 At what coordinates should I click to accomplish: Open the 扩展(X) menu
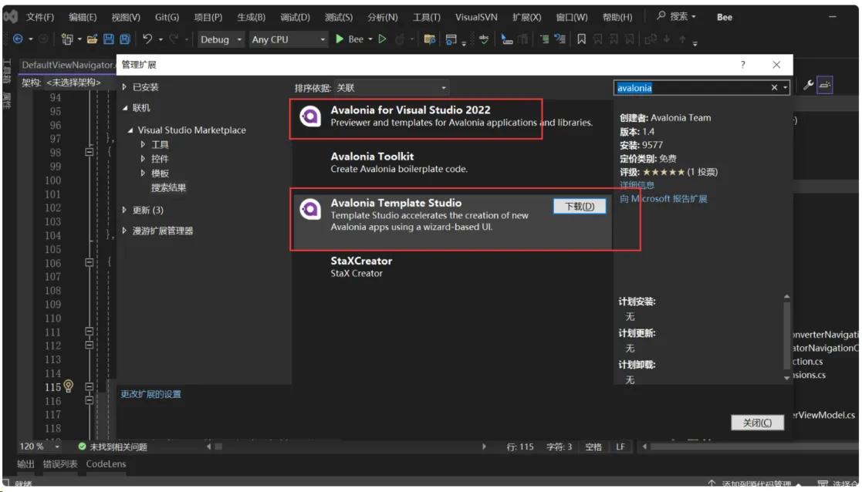pos(526,17)
